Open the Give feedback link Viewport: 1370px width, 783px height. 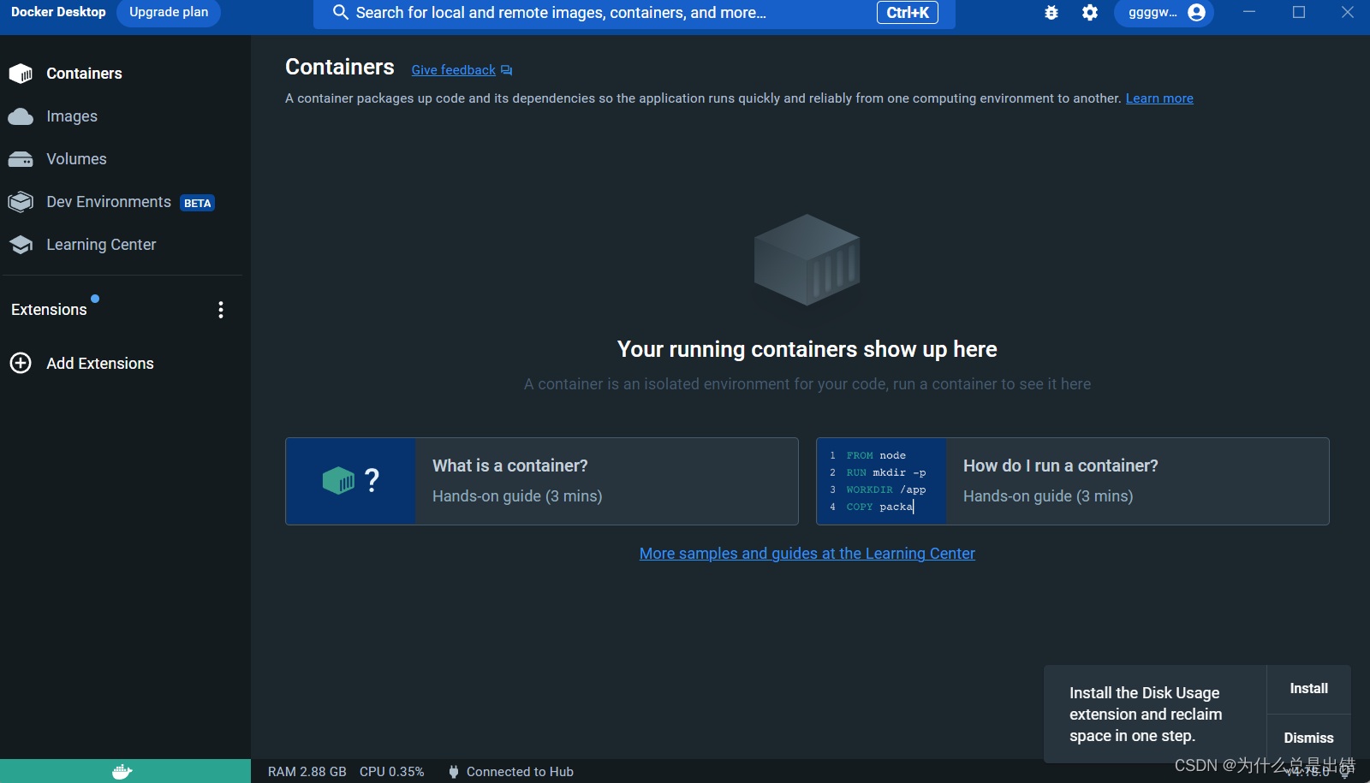tap(454, 70)
